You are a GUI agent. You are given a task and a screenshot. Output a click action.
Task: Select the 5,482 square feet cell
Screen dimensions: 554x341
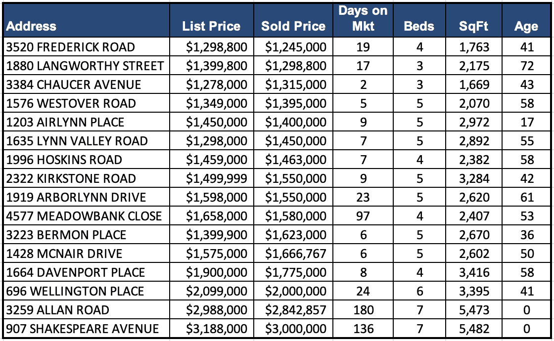click(473, 329)
